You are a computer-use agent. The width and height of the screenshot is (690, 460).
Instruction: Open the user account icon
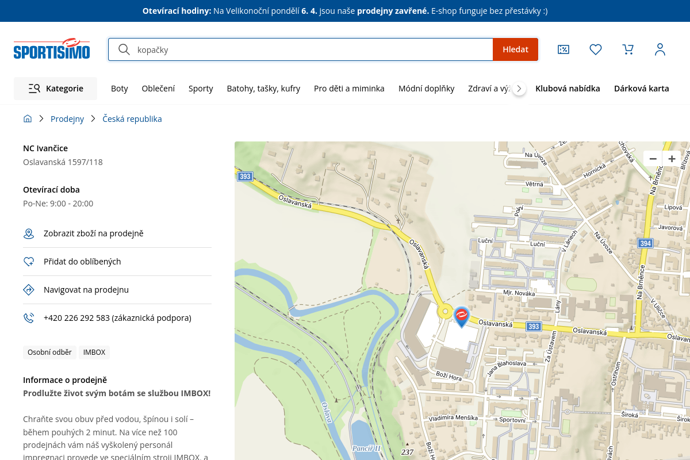coord(660,49)
